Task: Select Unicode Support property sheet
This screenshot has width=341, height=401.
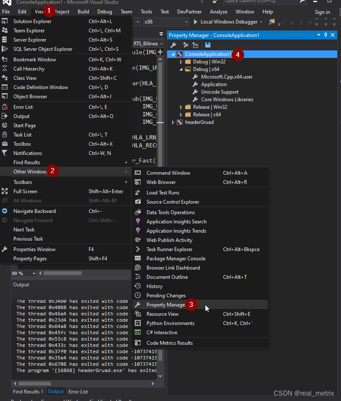Action: pos(220,92)
